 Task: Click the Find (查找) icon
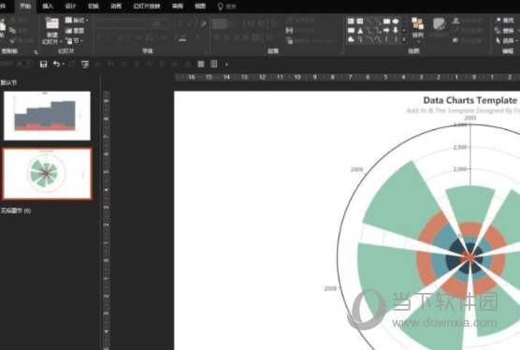tap(498, 21)
